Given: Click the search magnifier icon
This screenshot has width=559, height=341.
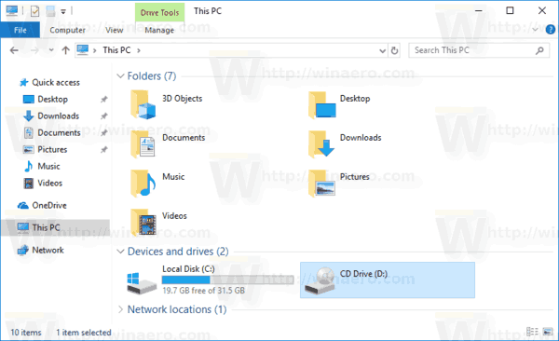Looking at the screenshot, I should click(x=539, y=50).
